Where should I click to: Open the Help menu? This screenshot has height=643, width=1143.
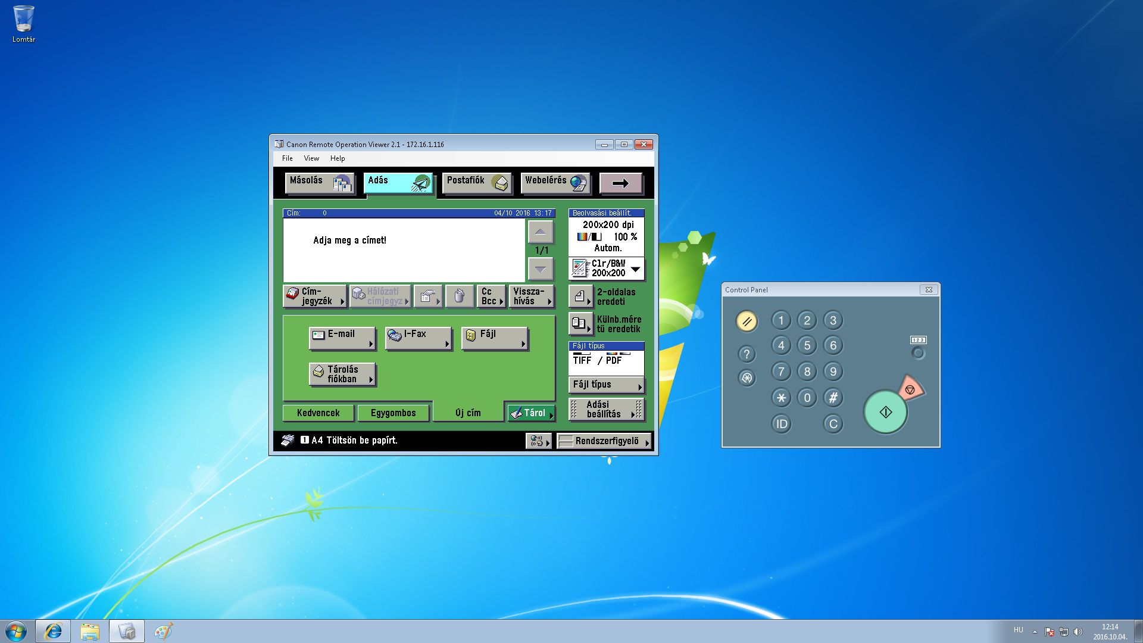click(338, 158)
